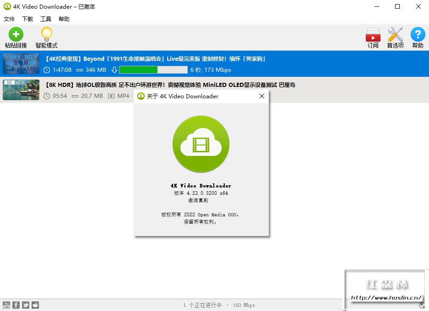This screenshot has height=311, width=429.
Task: Click the Help (帮助) question mark icon
Action: (418, 38)
